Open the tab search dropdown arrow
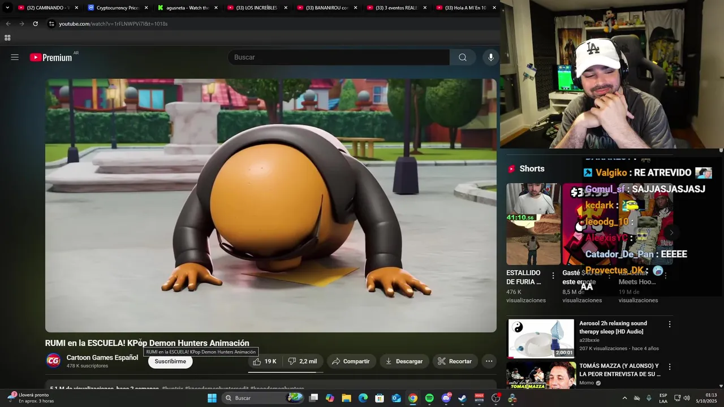Screen dimensions: 724x407 (x=7, y=8)
